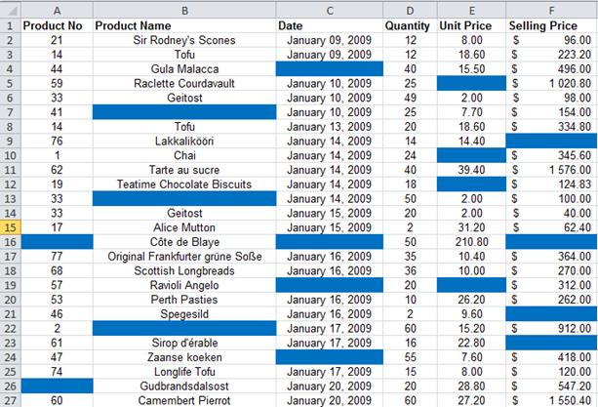This screenshot has height=407, width=598.
Task: Select the column A header
Action: 55,9
